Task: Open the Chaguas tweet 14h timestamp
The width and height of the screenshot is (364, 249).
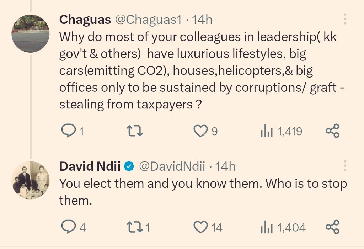Action: tap(202, 20)
